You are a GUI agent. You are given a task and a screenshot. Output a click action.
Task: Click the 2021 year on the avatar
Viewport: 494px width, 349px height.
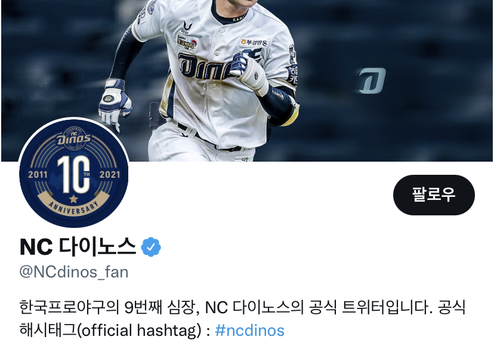110,174
